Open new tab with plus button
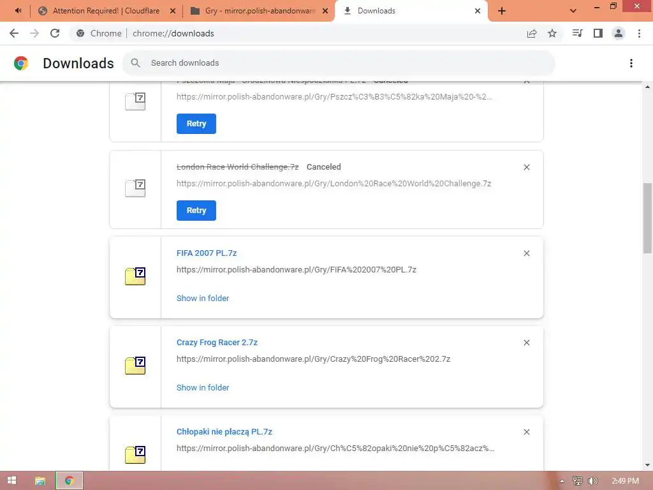Viewport: 653px width, 490px height. click(502, 11)
